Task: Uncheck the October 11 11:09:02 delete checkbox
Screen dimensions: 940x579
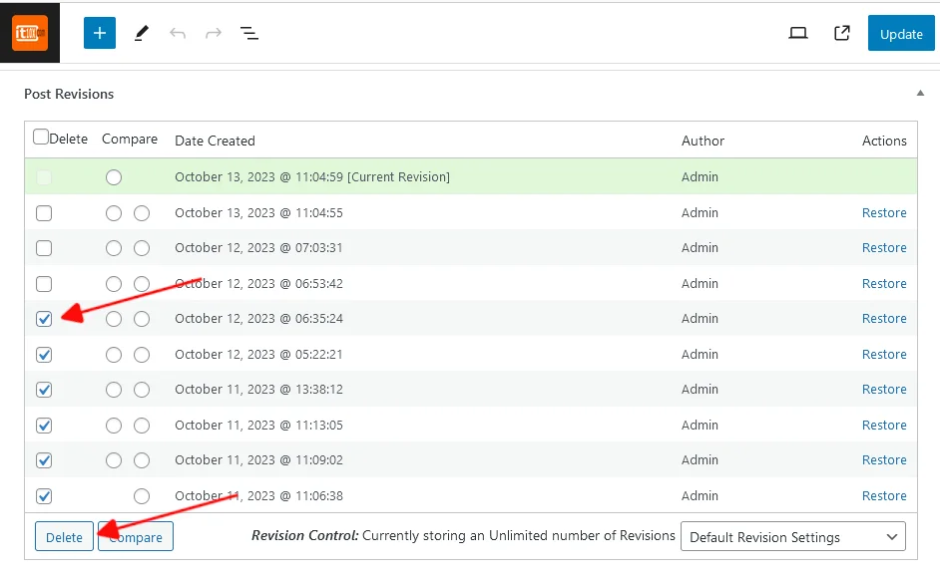Action: coord(44,460)
